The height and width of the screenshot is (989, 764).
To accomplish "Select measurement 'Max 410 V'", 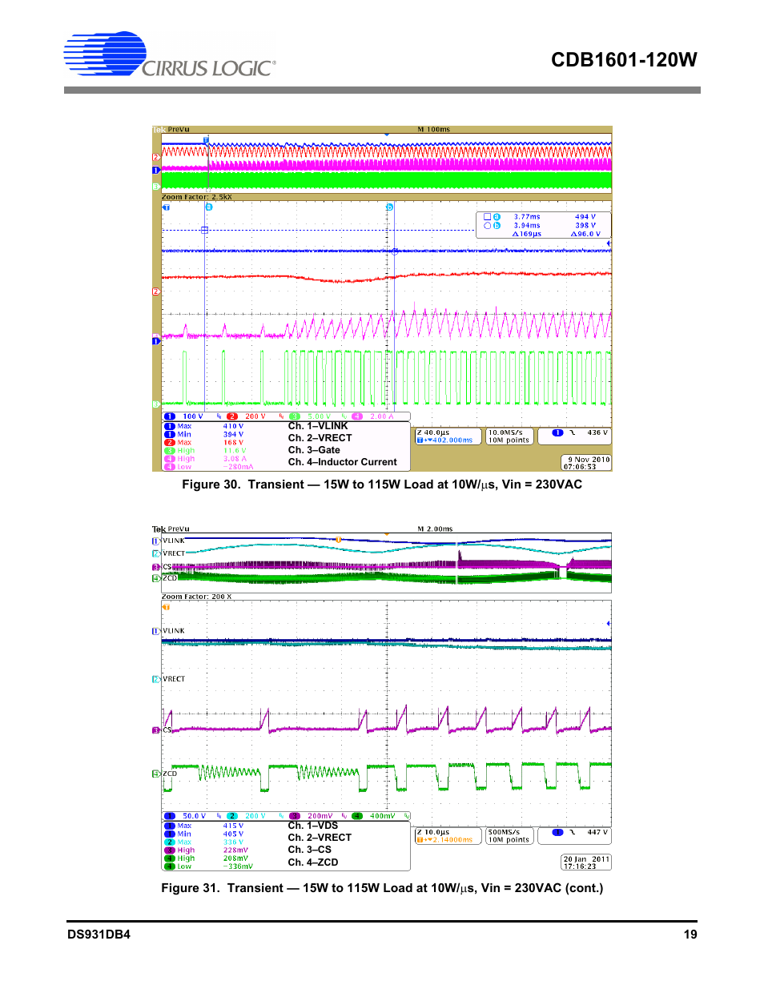I will click(x=204, y=426).
